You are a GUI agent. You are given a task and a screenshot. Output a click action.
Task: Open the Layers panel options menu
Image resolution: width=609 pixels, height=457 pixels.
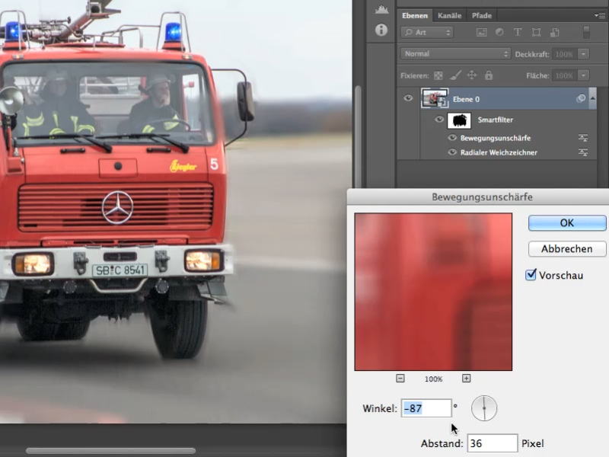600,15
